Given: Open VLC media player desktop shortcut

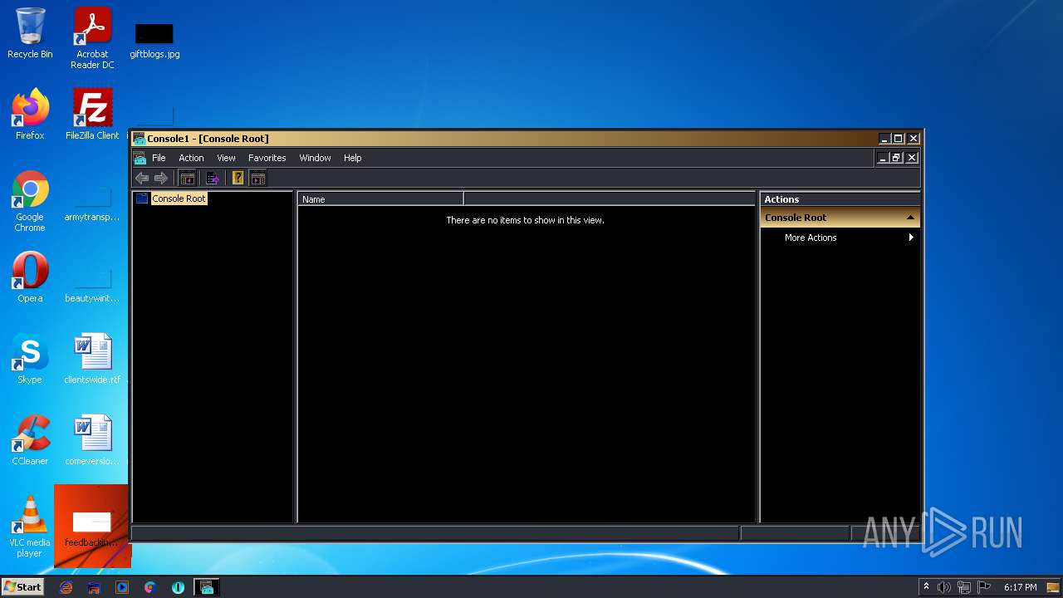Looking at the screenshot, I should point(30,527).
